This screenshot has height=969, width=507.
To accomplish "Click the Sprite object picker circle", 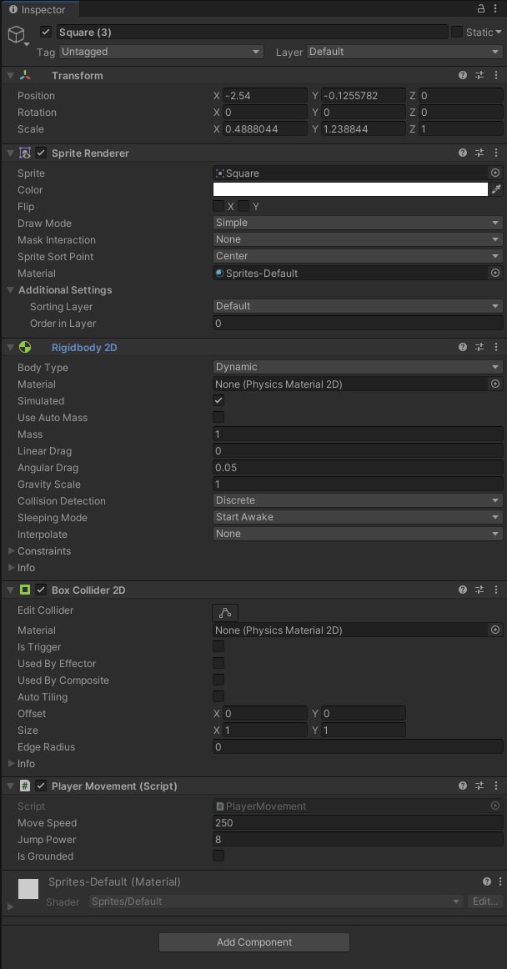I will tap(494, 173).
